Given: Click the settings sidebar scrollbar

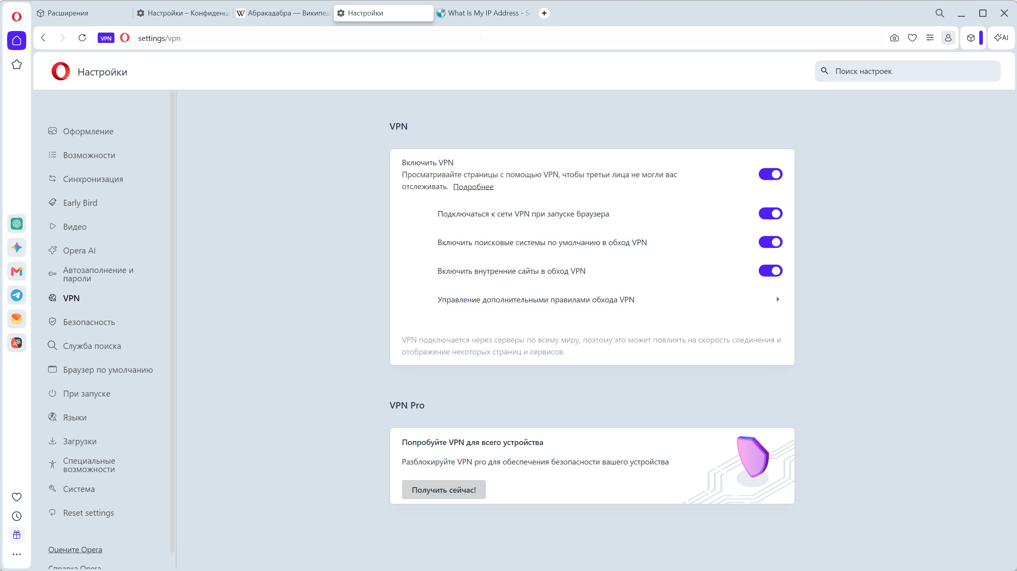Looking at the screenshot, I should point(172,322).
